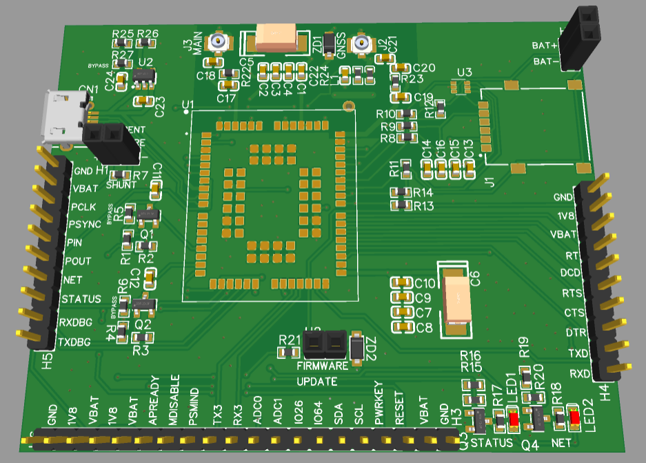This screenshot has height=463, width=646.
Task: Click the R7 shunt resistor
Action: point(120,175)
